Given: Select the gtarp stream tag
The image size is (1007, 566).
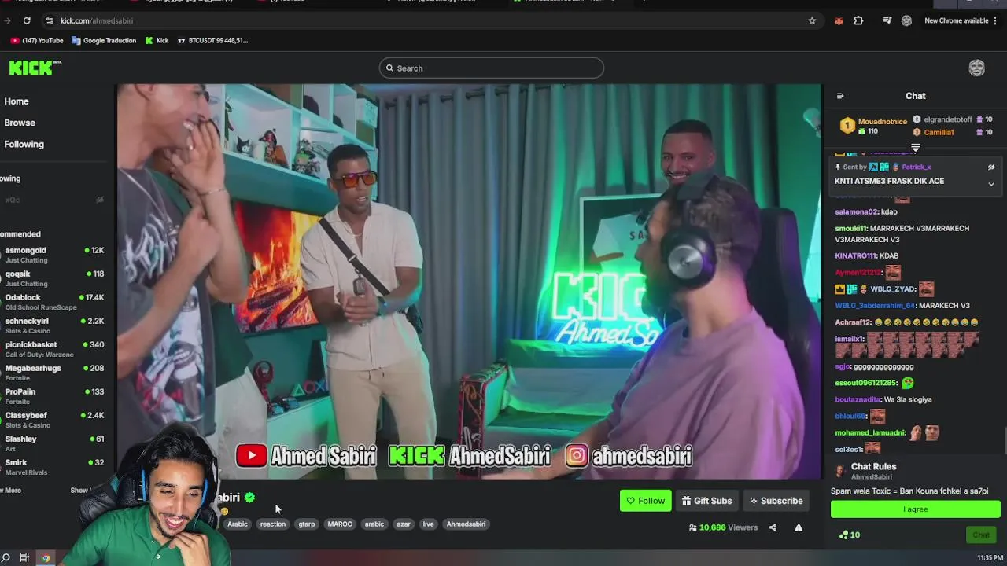Looking at the screenshot, I should (x=307, y=524).
